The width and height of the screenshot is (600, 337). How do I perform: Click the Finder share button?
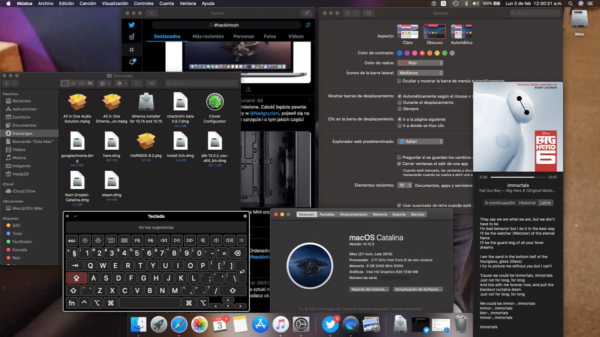[x=137, y=83]
